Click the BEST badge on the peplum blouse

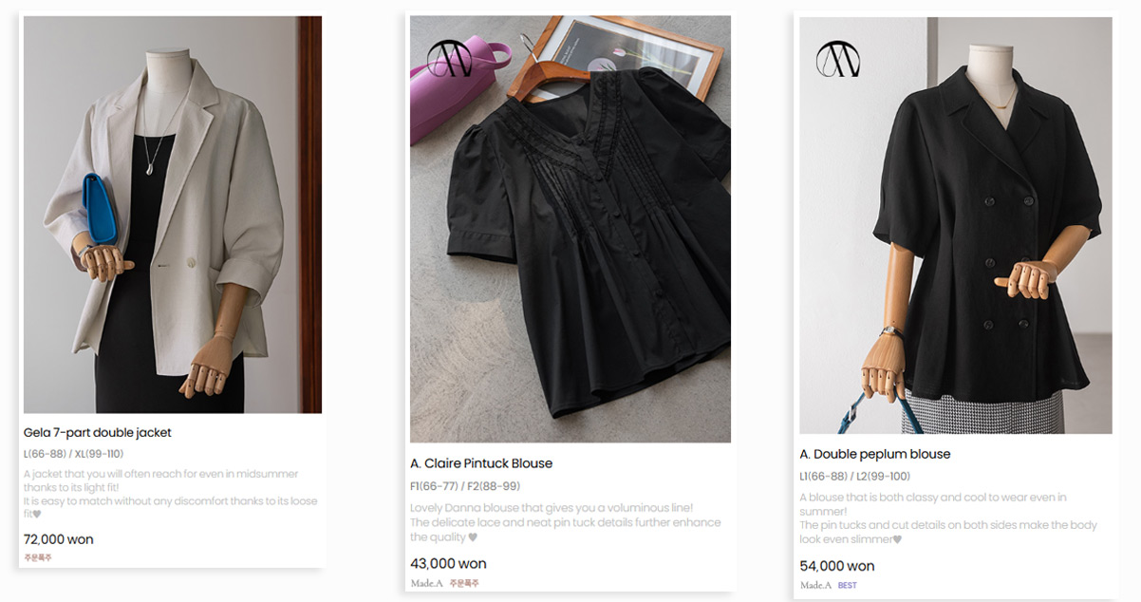coord(847,585)
